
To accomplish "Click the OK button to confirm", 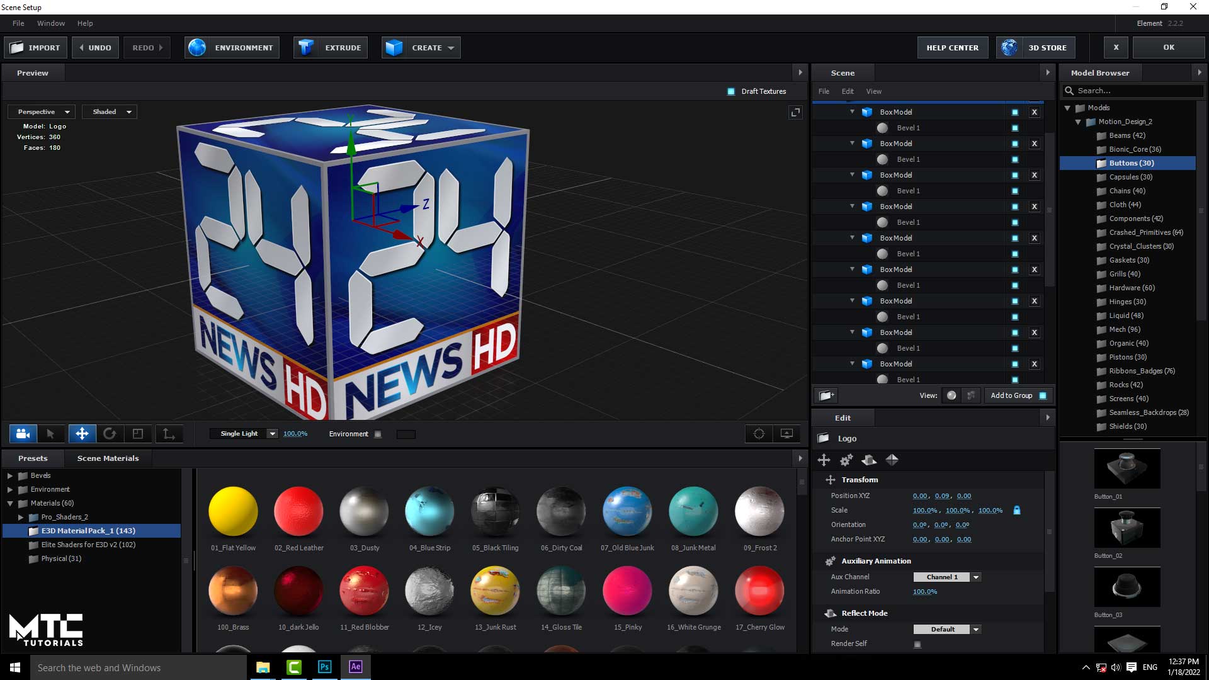I will [1168, 47].
